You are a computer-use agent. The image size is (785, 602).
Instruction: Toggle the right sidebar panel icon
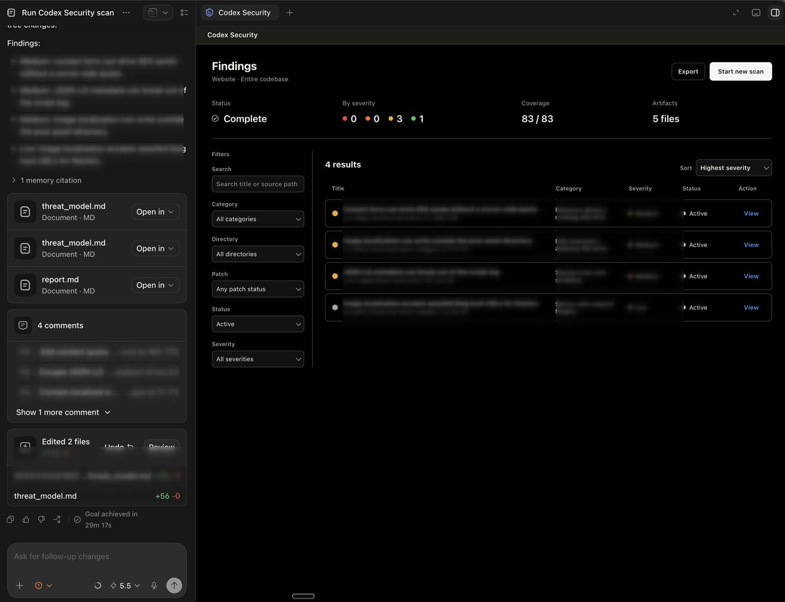pos(775,13)
